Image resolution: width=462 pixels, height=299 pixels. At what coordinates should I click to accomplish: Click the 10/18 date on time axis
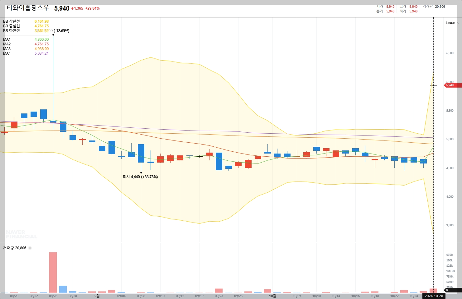click(x=375, y=296)
